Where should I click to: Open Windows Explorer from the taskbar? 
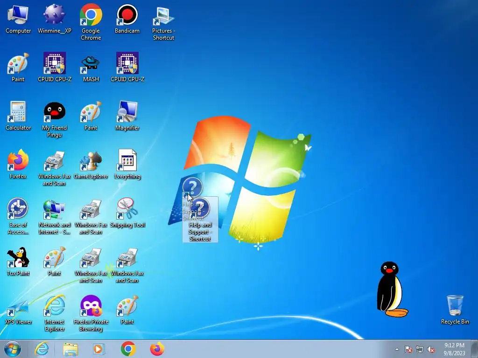tap(70, 349)
